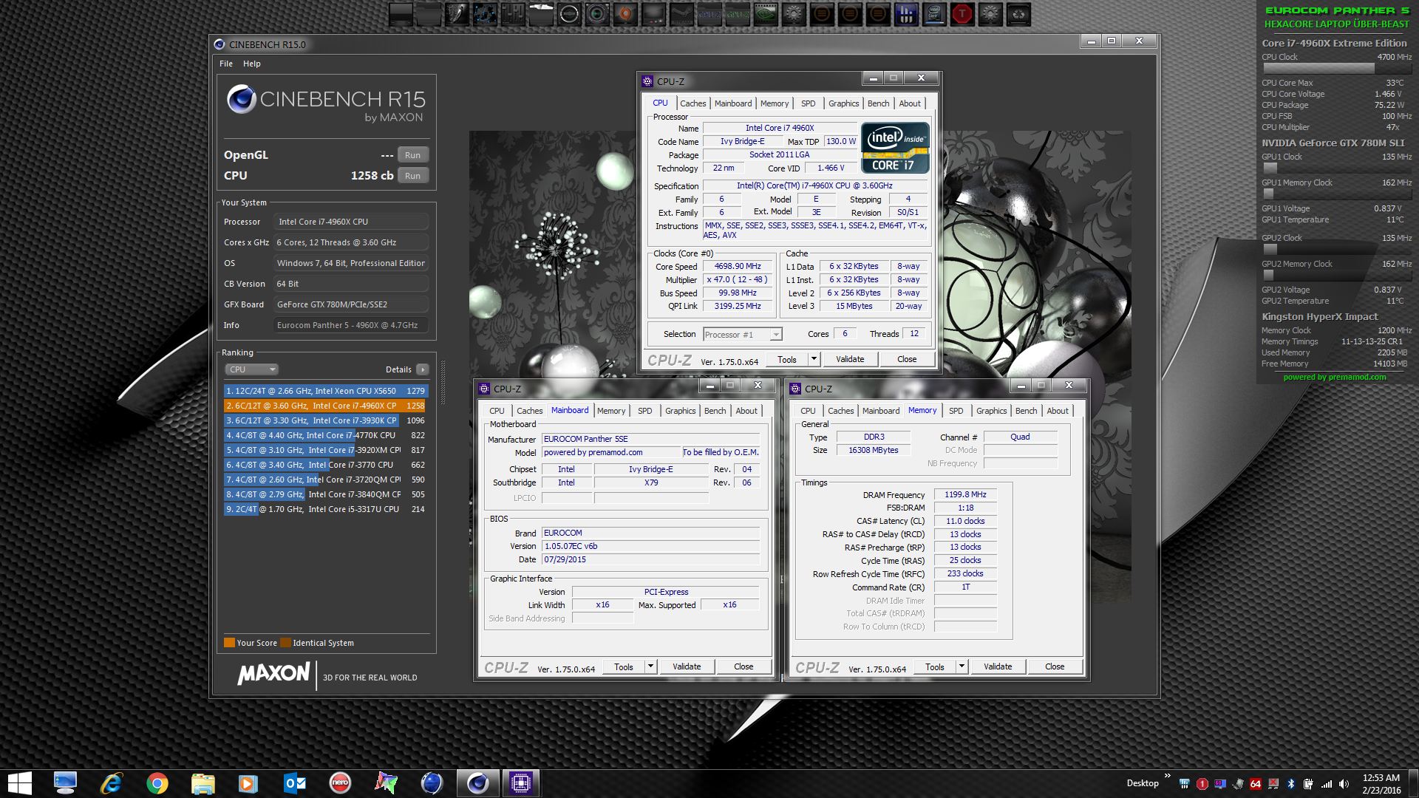Viewport: 1419px width, 798px height.
Task: Click the Origin dock icon
Action: tap(625, 13)
